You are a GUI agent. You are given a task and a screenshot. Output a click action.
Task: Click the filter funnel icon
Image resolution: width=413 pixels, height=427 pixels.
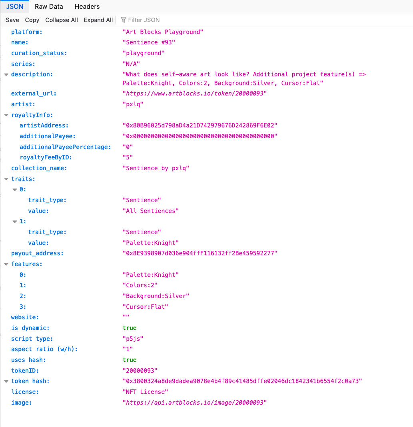(124, 20)
